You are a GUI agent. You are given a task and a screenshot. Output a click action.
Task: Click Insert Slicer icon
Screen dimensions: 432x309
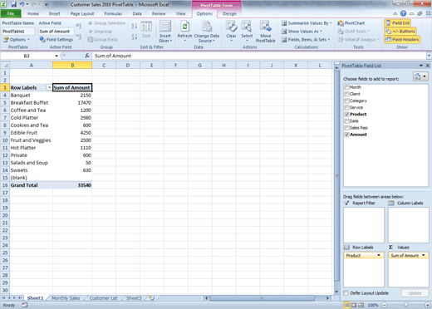pyautogui.click(x=165, y=27)
